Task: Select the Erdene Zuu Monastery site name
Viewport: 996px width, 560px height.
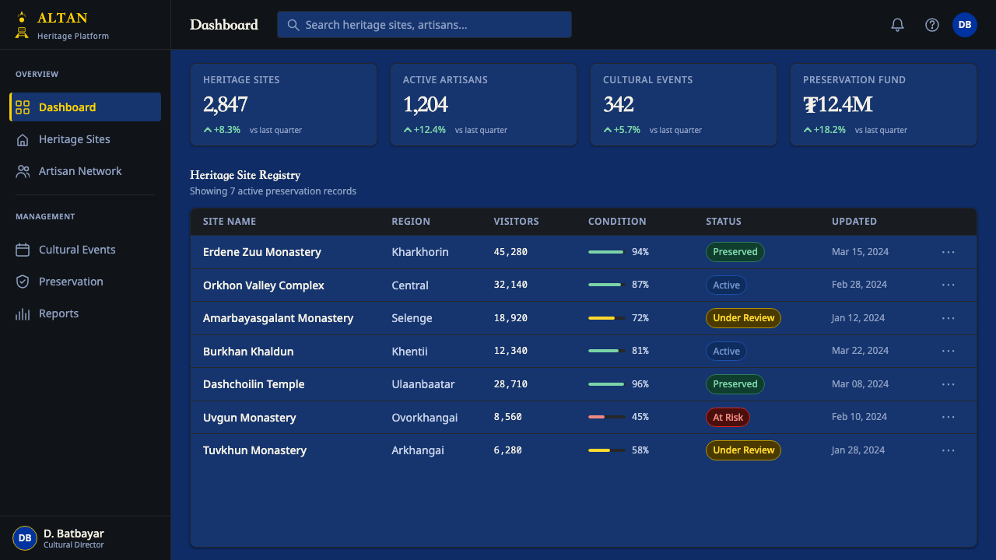Action: click(262, 252)
